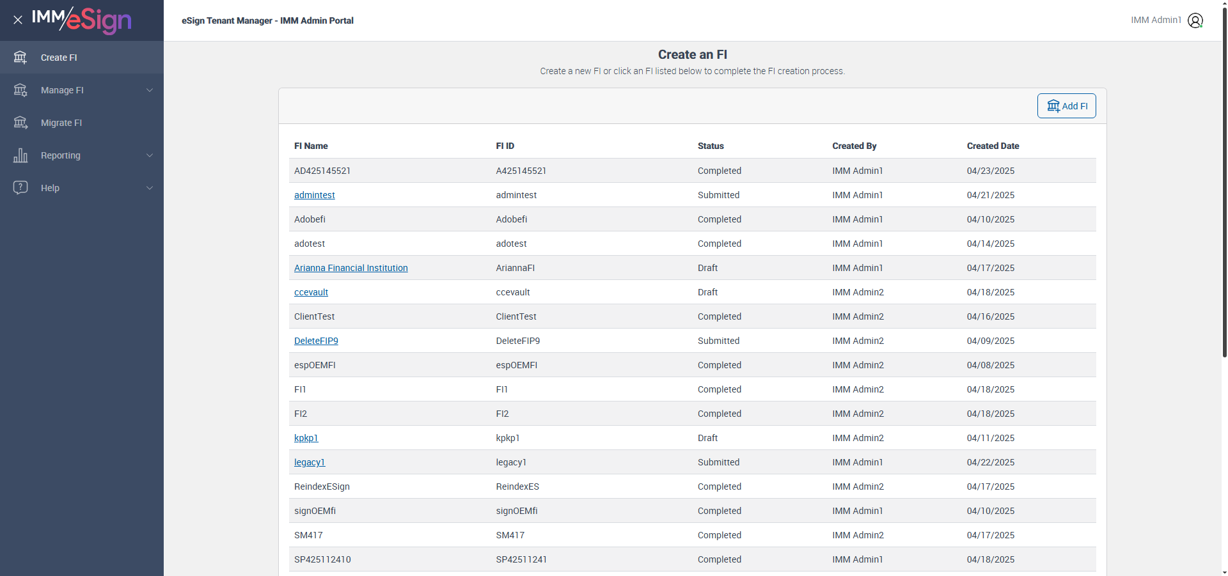The width and height of the screenshot is (1228, 576).
Task: Click the Reporting bar chart icon
Action: (20, 155)
